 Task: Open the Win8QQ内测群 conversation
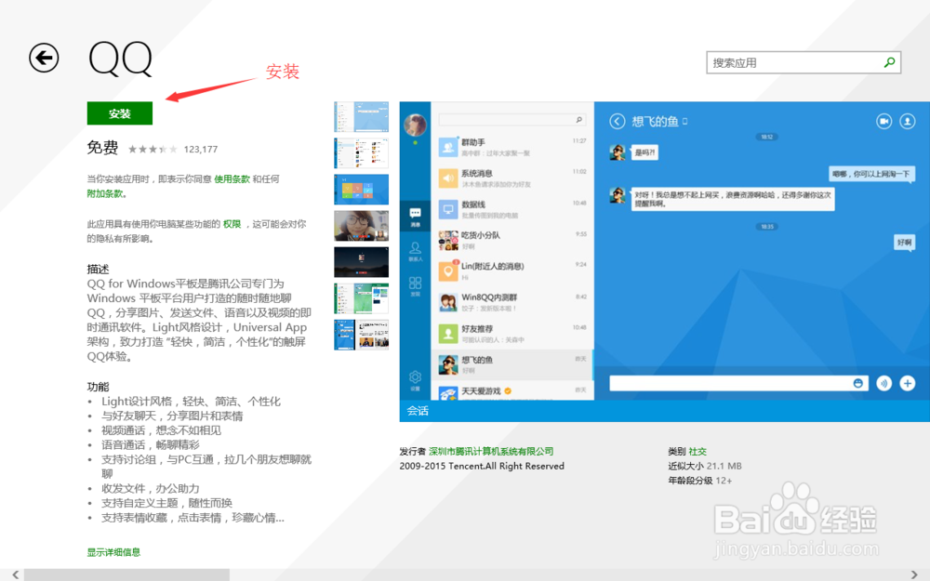tap(512, 302)
